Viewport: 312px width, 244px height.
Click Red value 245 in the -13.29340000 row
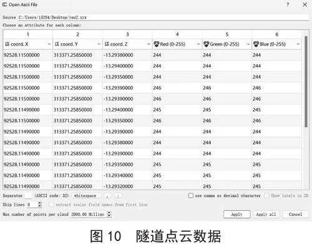(177, 175)
